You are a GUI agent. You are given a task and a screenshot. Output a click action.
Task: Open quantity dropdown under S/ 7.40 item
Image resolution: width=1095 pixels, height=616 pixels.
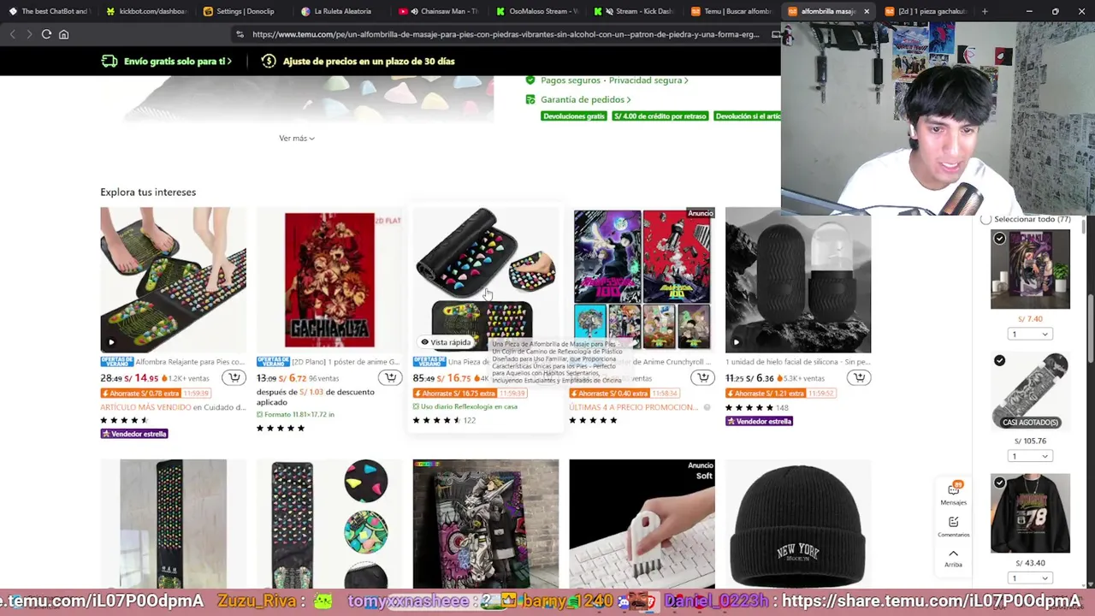point(1030,334)
